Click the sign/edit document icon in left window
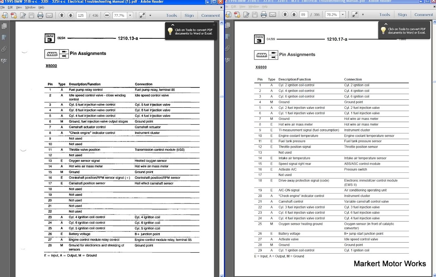 (23, 15)
